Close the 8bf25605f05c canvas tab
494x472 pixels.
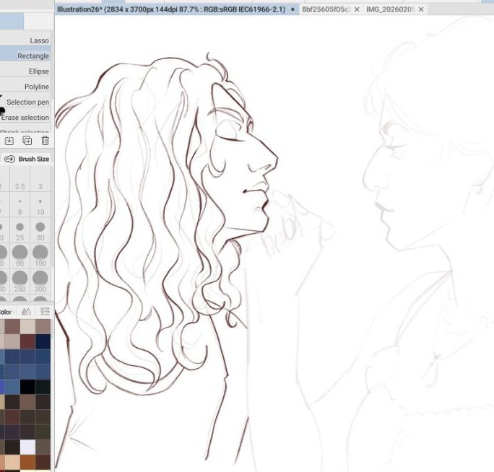(357, 9)
